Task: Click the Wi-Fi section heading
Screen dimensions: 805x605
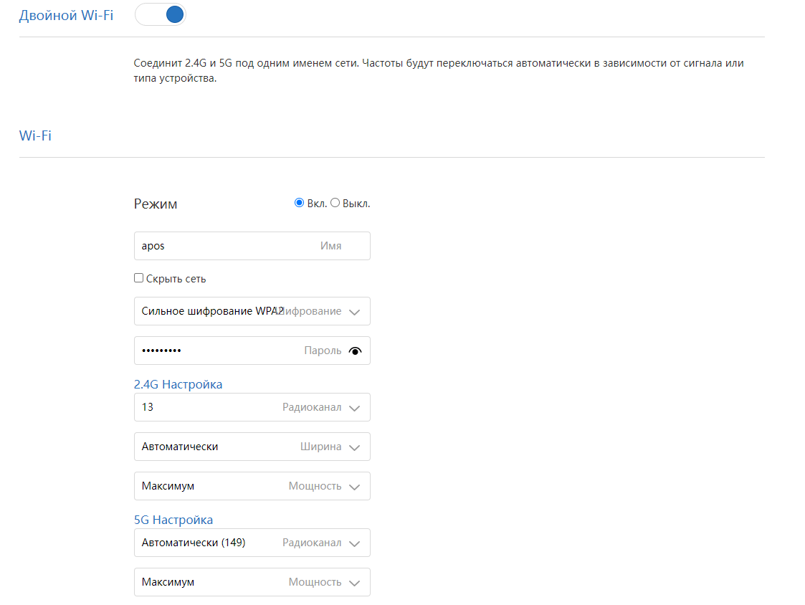Action: pyautogui.click(x=35, y=135)
